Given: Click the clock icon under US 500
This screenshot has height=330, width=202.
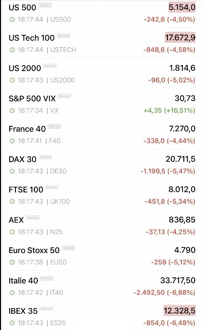Looking at the screenshot, I should pos(12,19).
